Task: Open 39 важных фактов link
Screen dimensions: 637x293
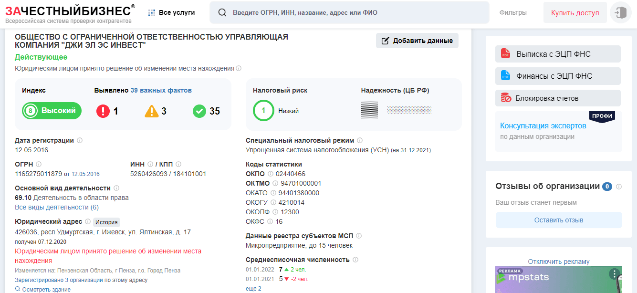Action: (x=161, y=90)
